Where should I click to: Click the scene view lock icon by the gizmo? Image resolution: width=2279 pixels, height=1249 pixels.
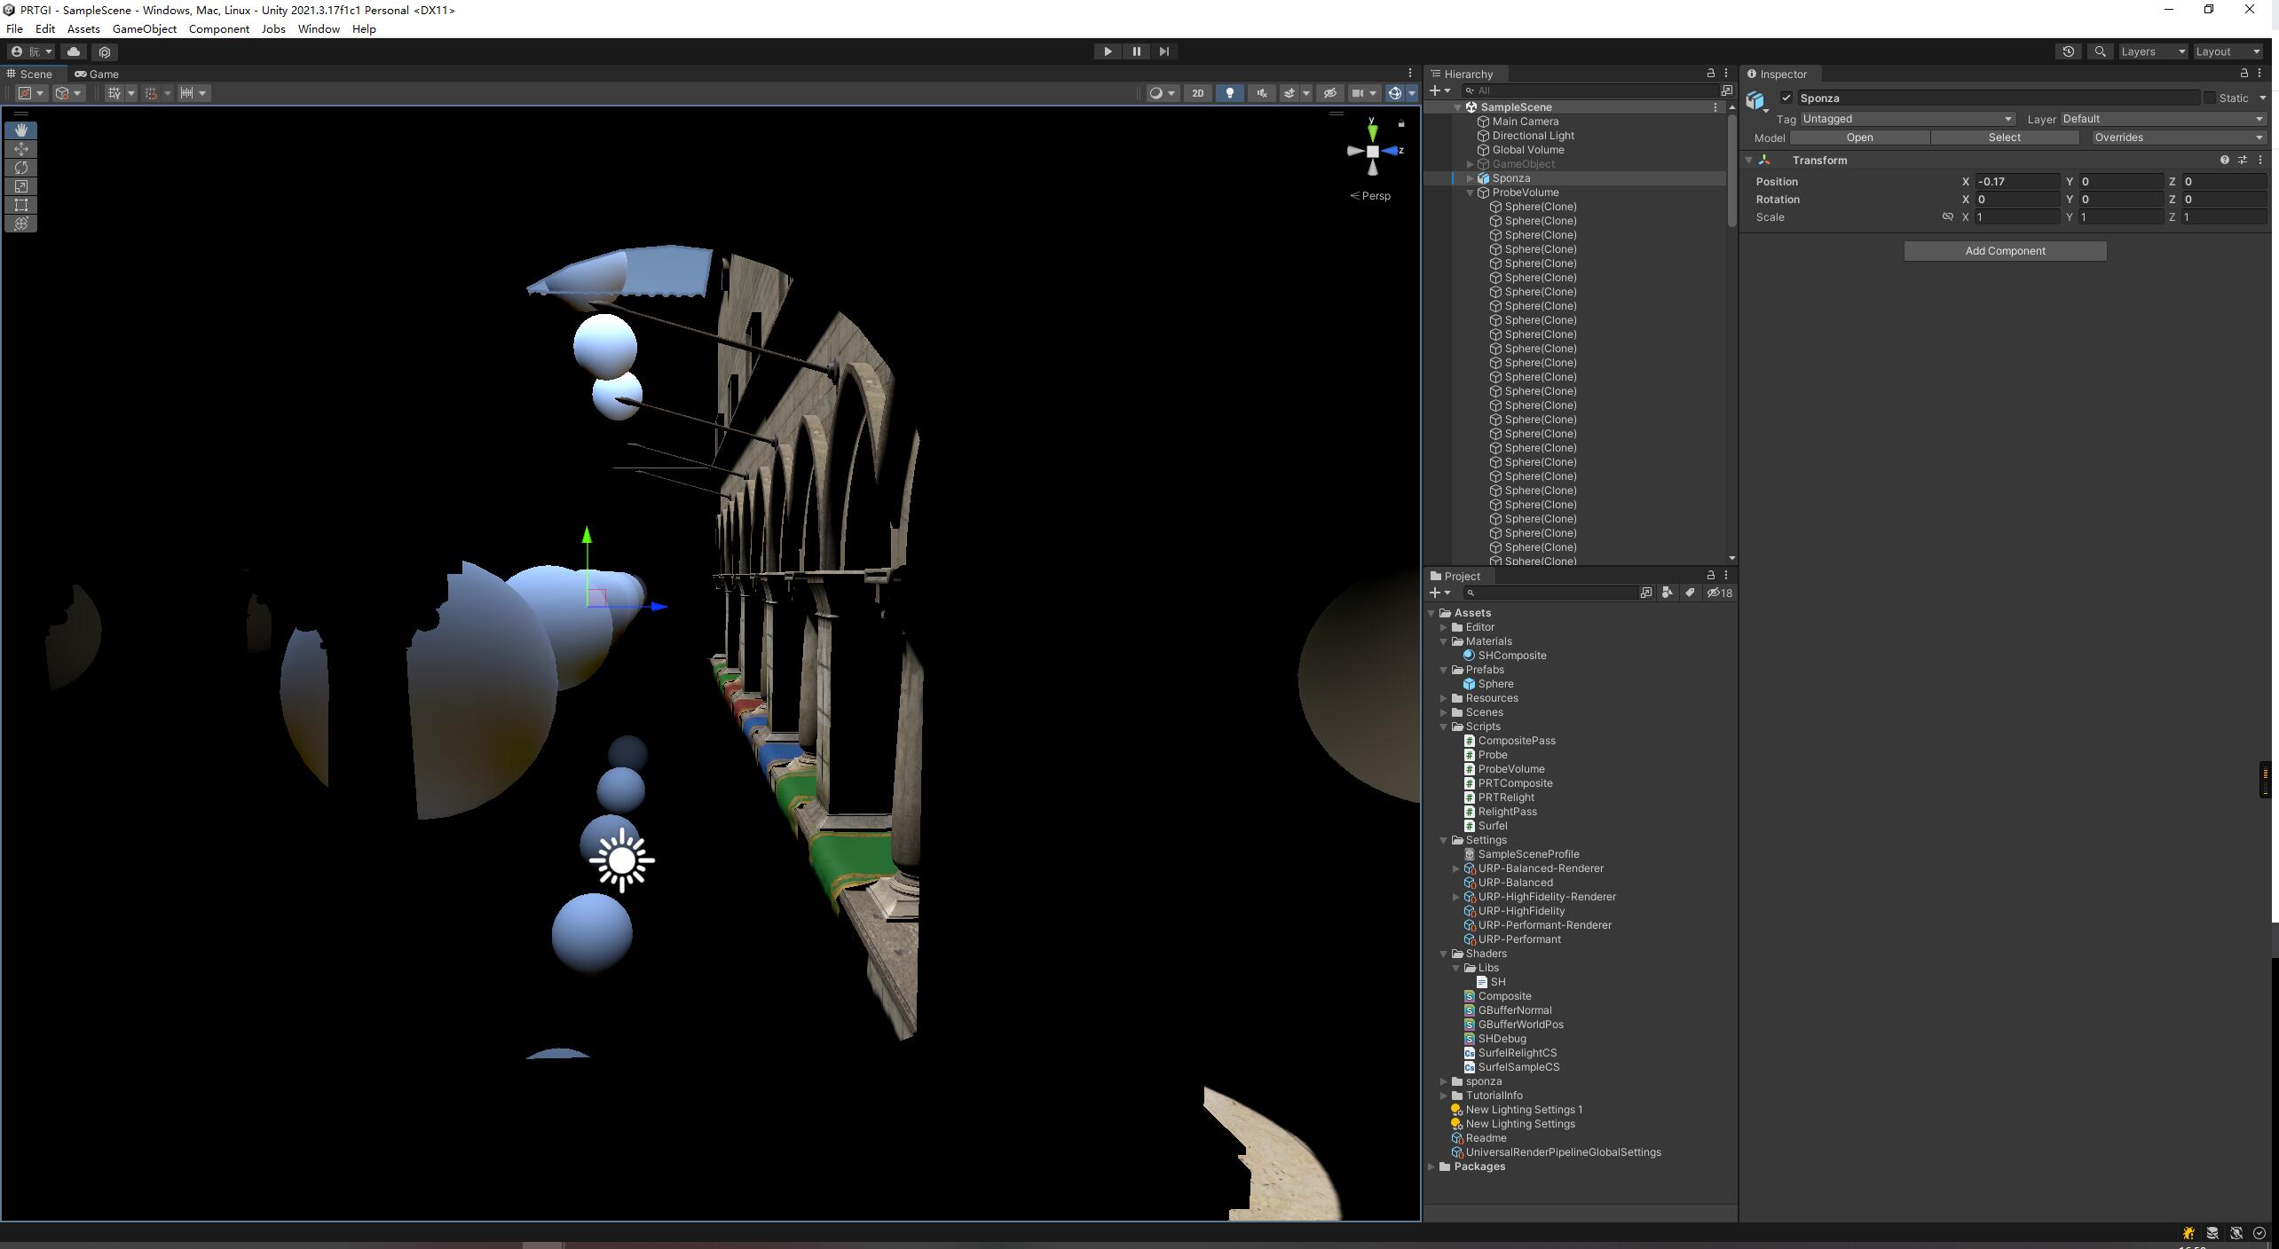pos(1401,123)
